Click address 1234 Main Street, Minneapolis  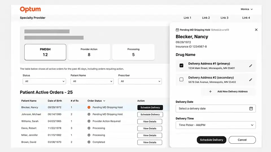[211, 68]
